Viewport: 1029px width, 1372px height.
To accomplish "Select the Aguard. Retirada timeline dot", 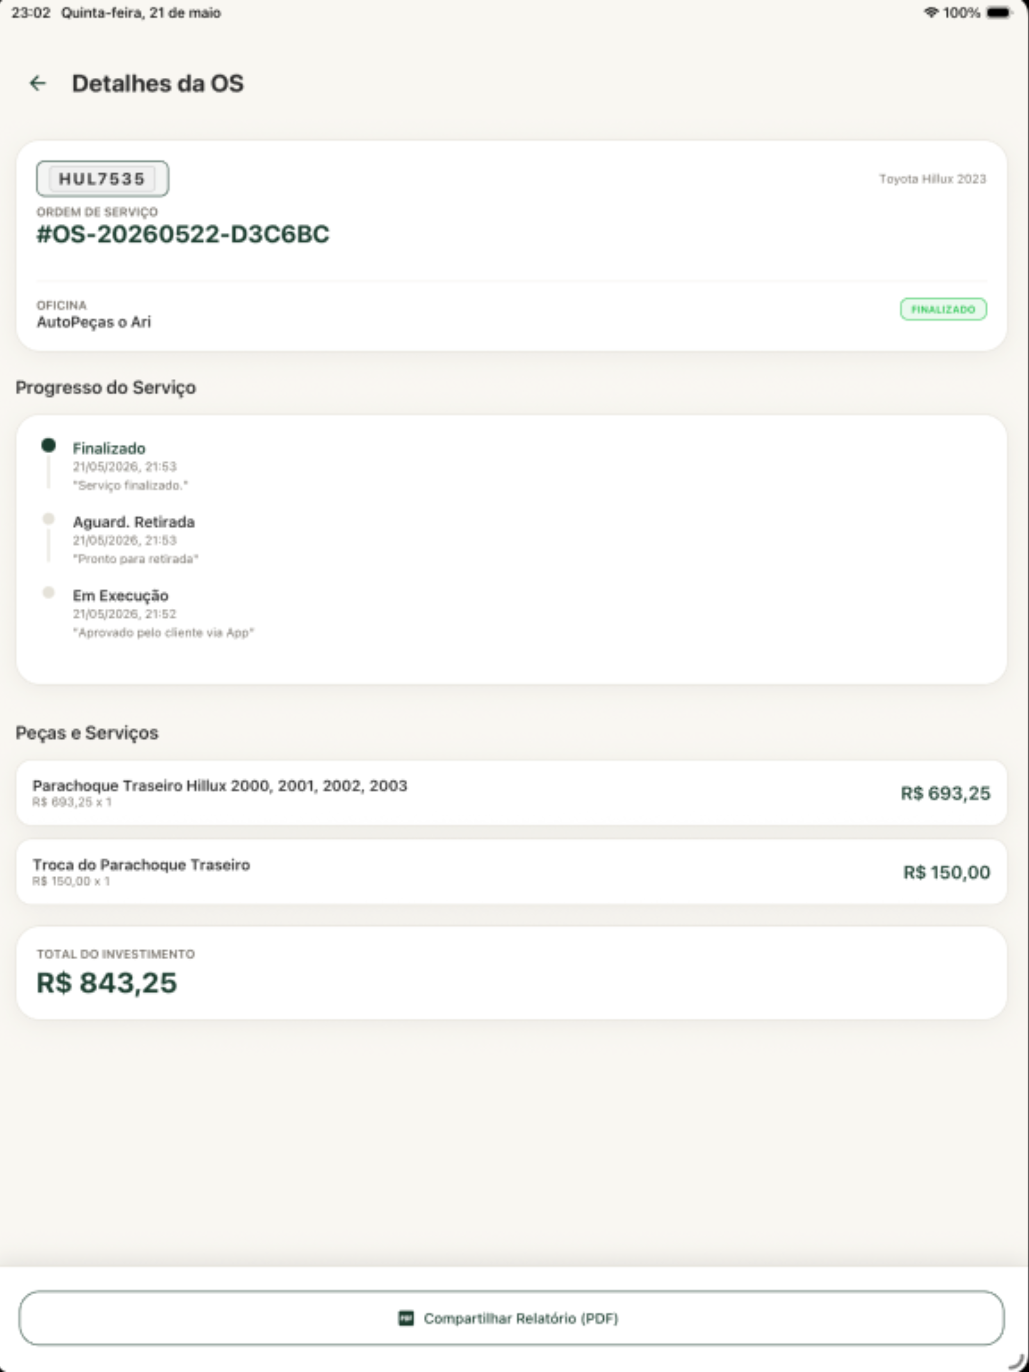I will 48,518.
